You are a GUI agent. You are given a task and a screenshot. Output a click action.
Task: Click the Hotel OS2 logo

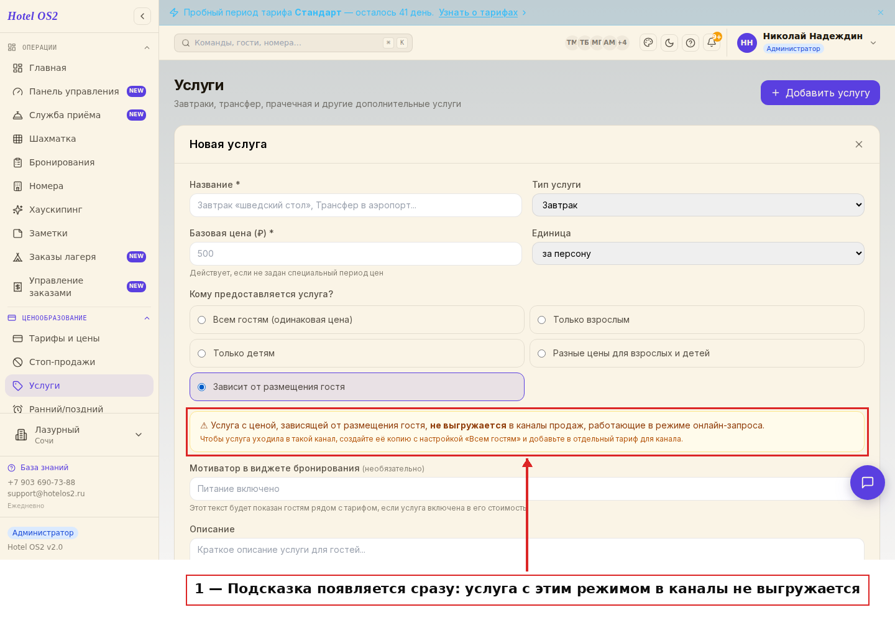[32, 16]
